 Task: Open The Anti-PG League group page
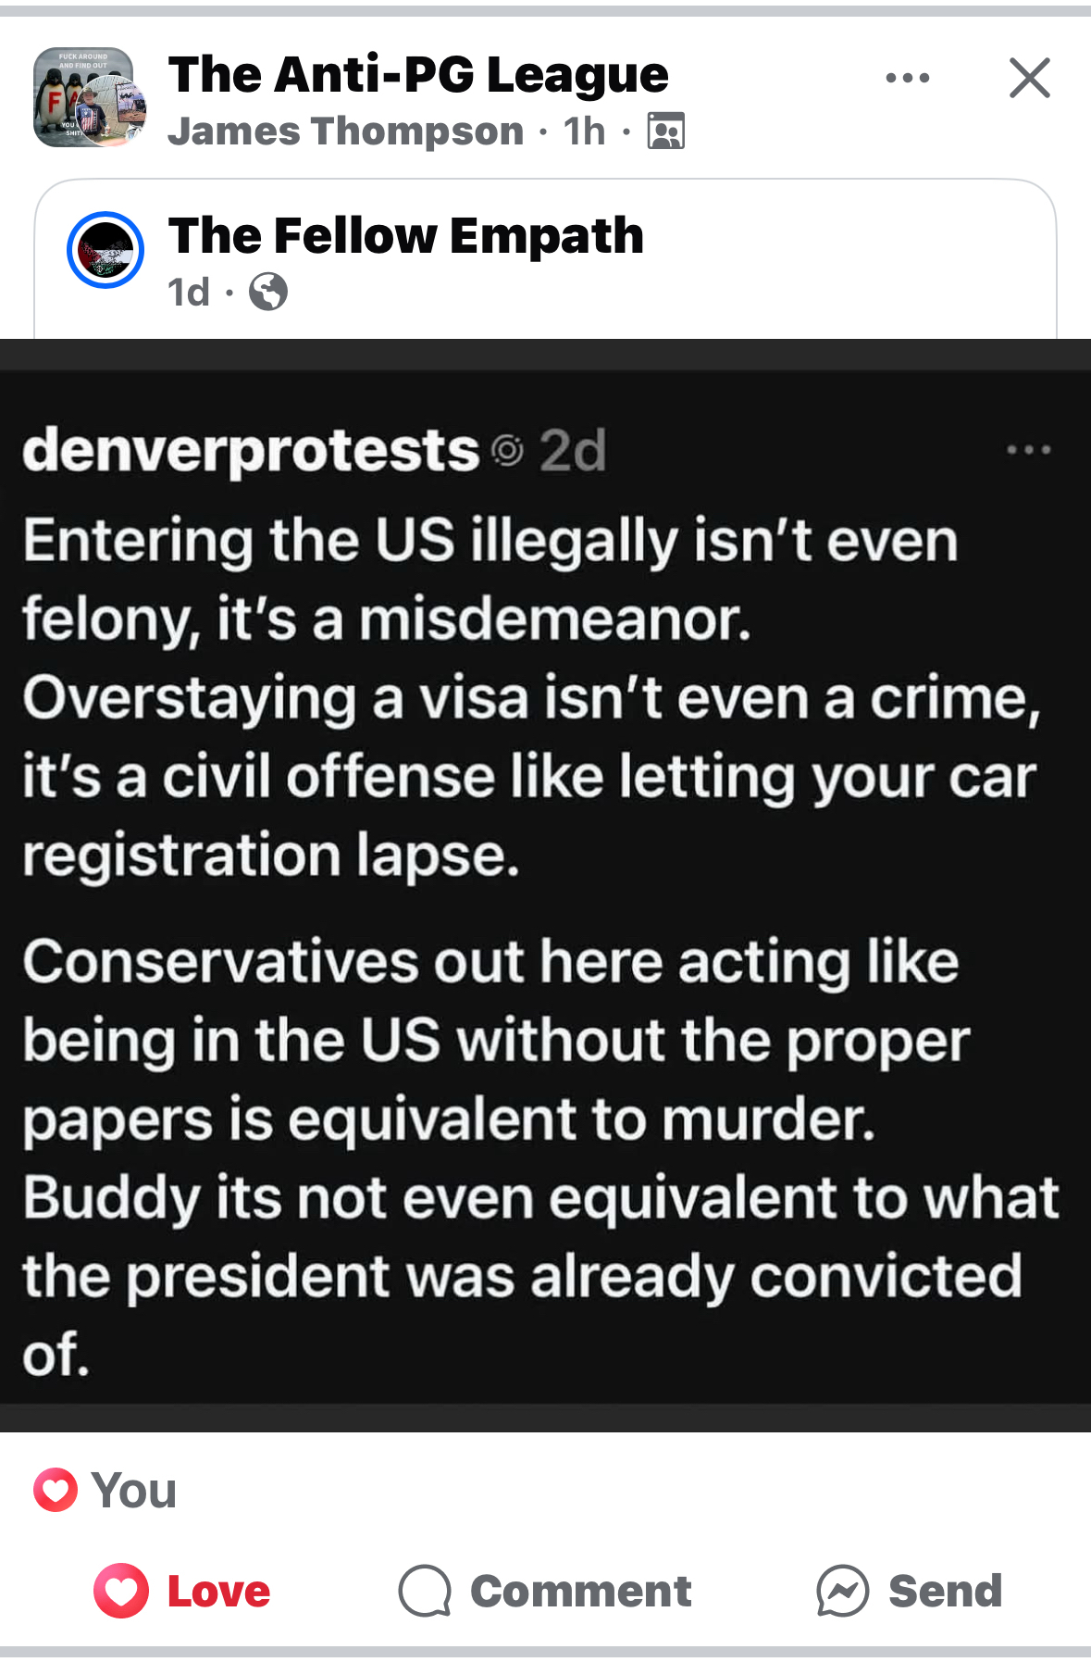[x=418, y=74]
